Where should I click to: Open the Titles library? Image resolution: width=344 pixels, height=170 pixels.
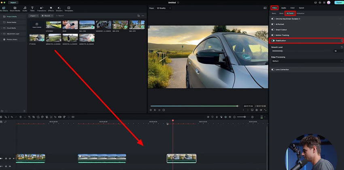tap(32, 9)
